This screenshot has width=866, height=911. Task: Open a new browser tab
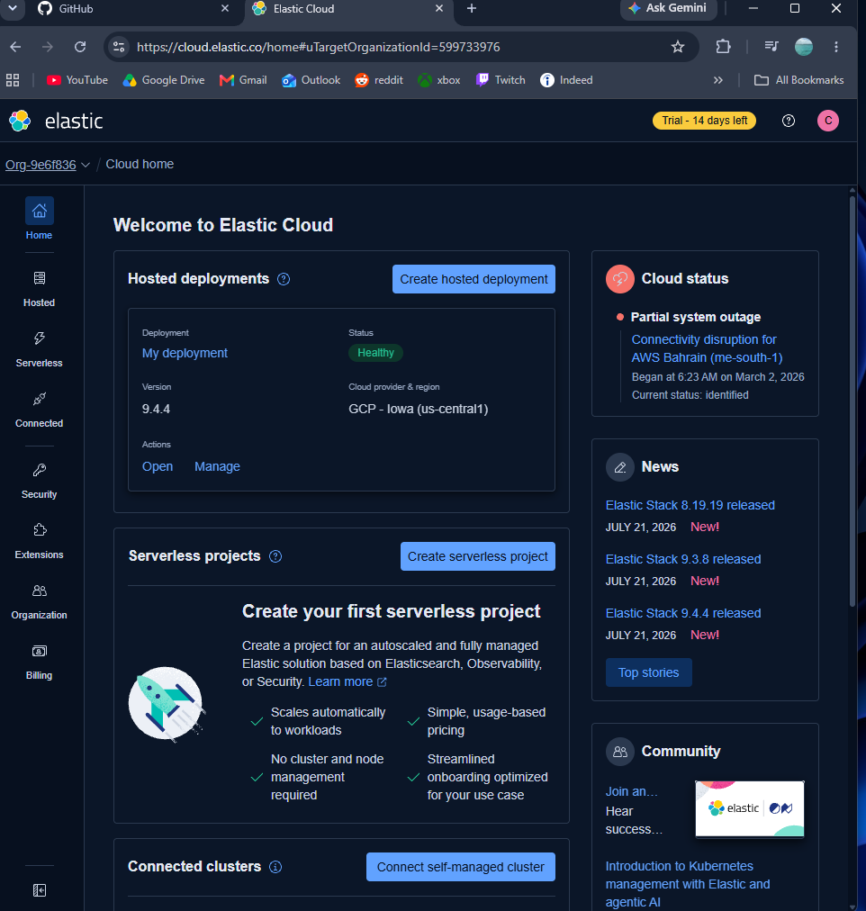coord(472,9)
